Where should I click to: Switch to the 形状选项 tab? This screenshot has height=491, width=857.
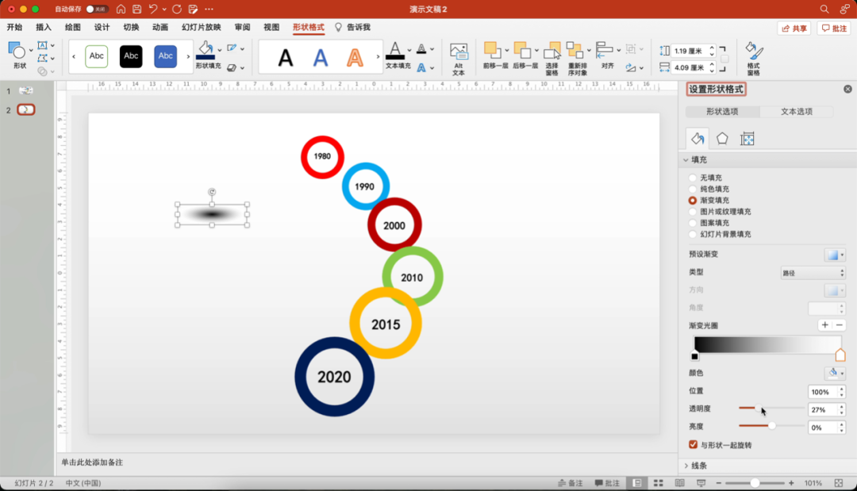click(722, 111)
